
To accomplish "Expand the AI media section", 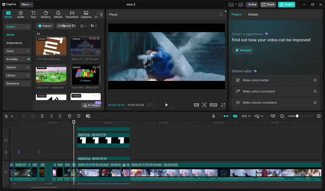I will pyautogui.click(x=17, y=59).
